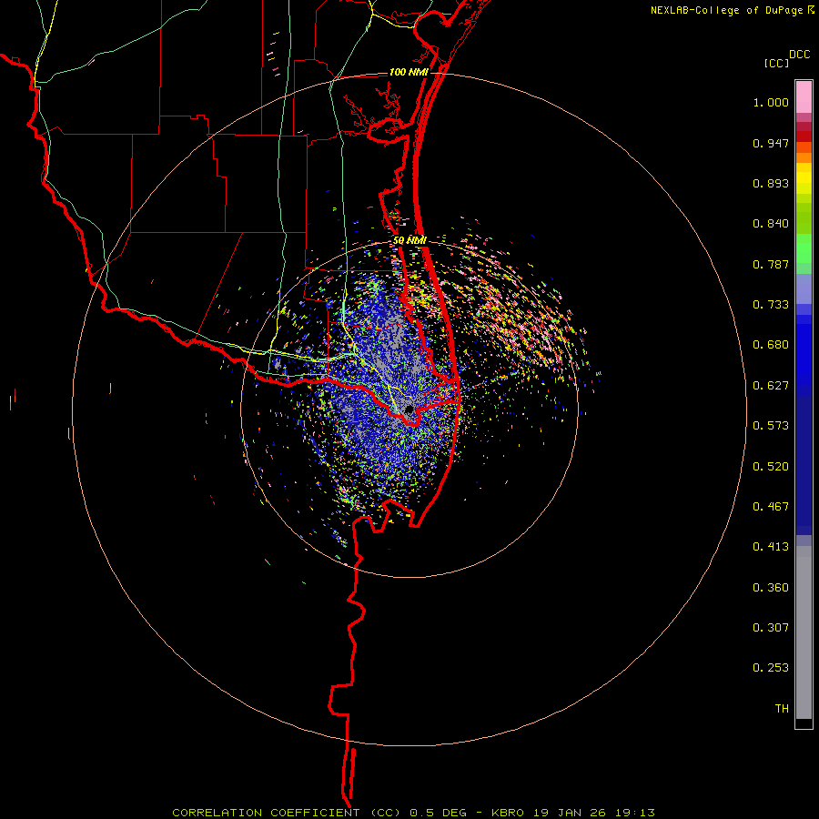819x819 pixels.
Task: Click the Correlation Coefficient product caption
Action: (413, 813)
